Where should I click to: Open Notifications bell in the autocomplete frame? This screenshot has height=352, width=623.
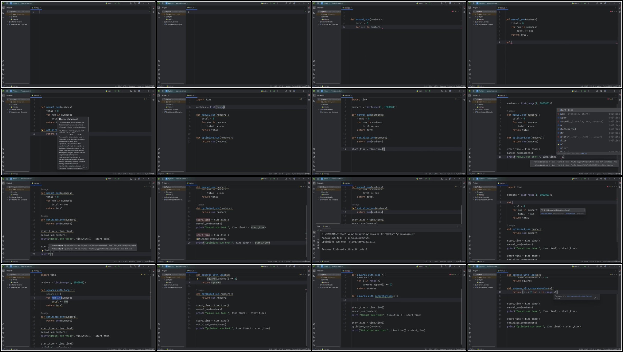pyautogui.click(x=620, y=95)
